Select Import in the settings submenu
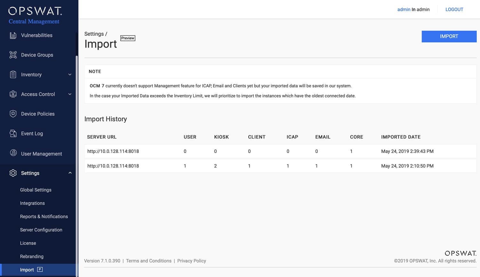 38,270
